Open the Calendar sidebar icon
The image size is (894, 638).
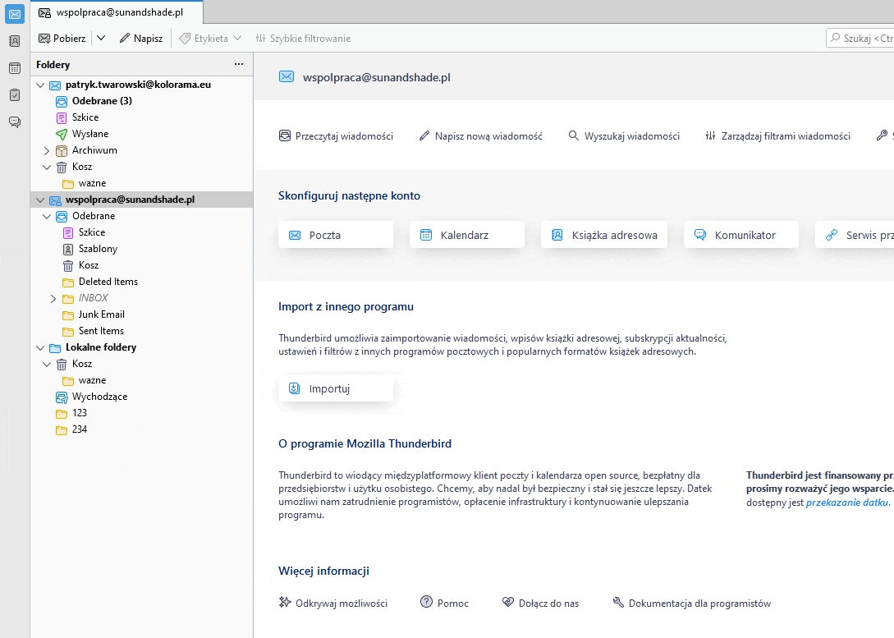click(15, 68)
